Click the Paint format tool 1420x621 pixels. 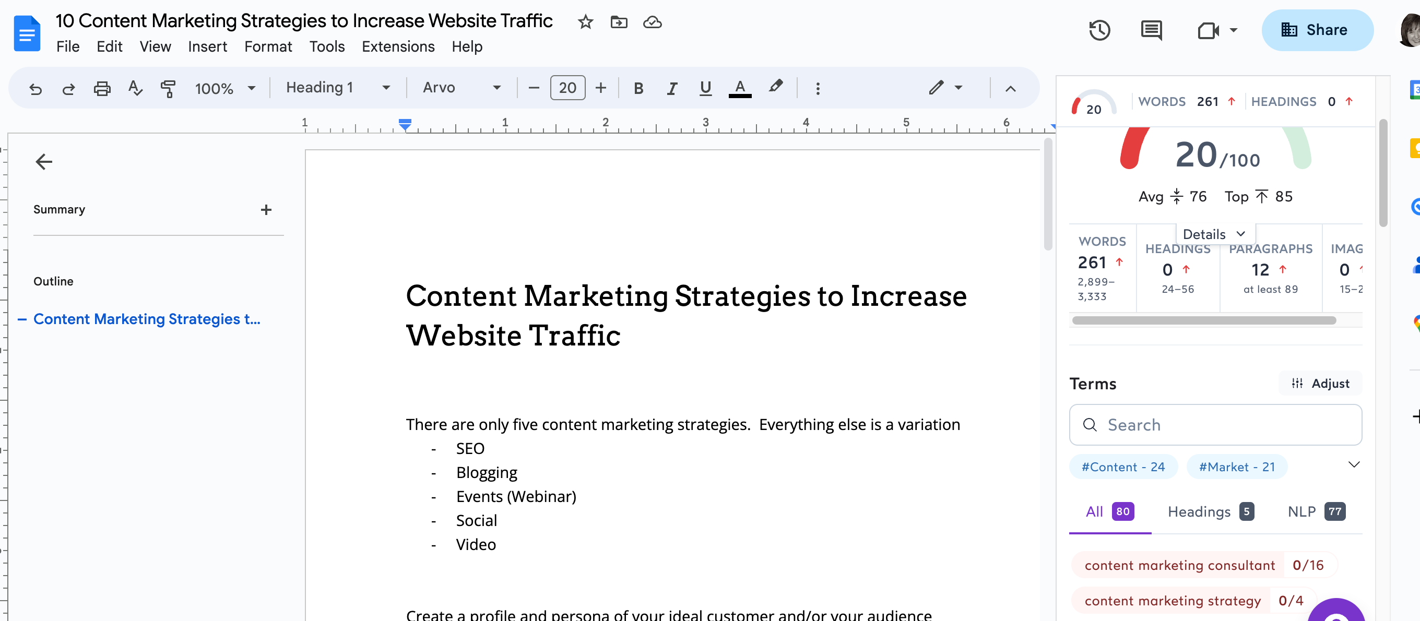point(168,88)
